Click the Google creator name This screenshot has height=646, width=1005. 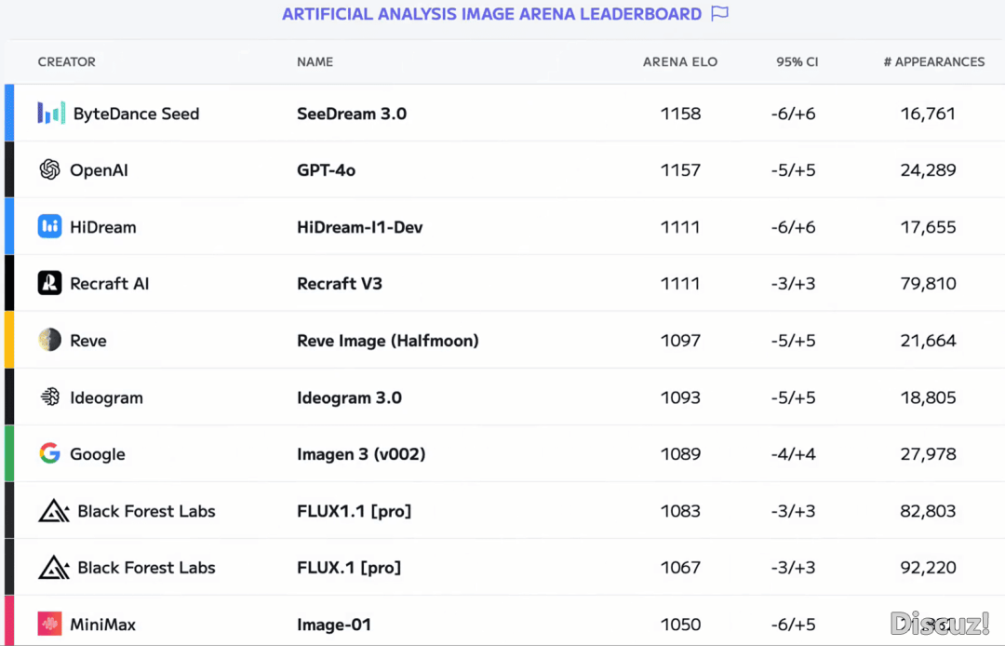coord(98,453)
